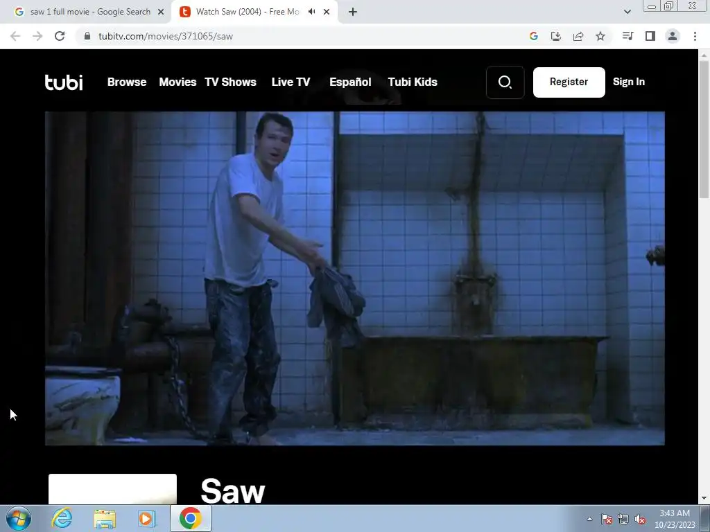This screenshot has width=710, height=532.
Task: Open Tubi Kids
Action: (413, 82)
